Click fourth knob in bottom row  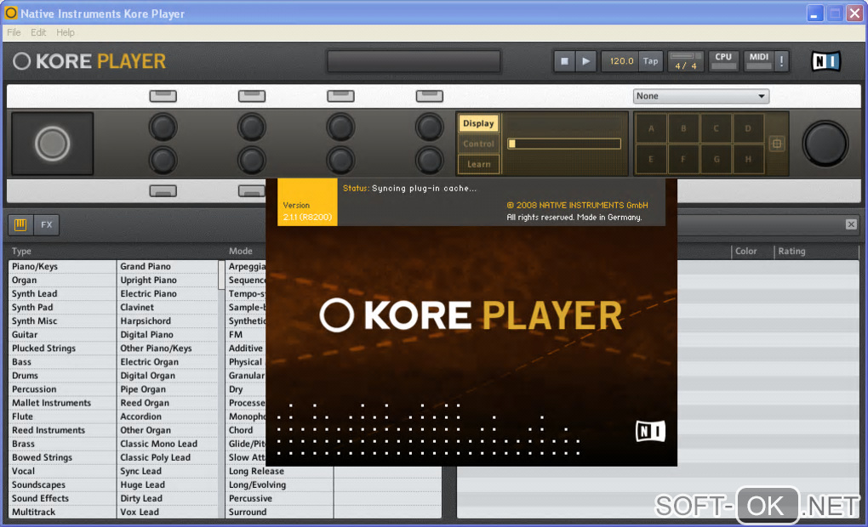click(x=430, y=161)
